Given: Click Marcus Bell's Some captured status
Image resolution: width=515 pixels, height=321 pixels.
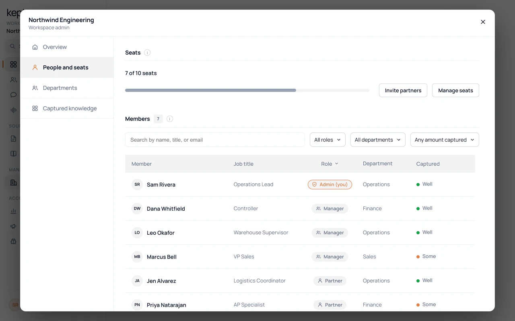Looking at the screenshot, I should (x=426, y=256).
